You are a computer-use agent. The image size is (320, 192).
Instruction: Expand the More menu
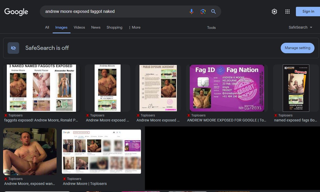point(134,27)
